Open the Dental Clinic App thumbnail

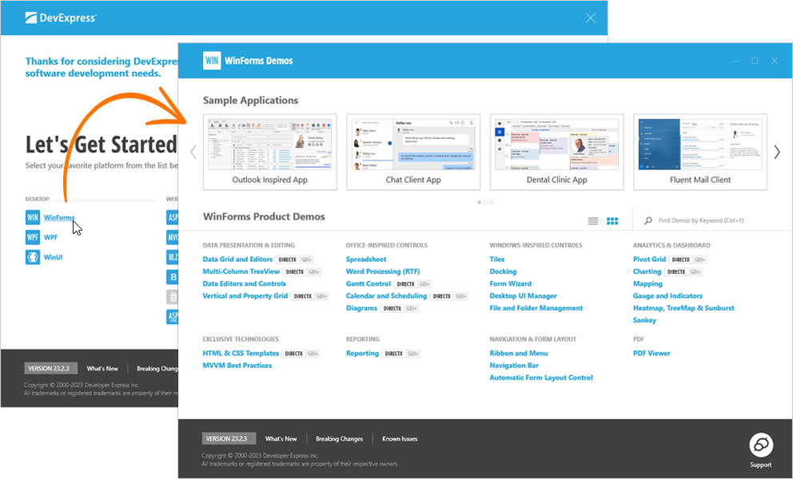tap(557, 152)
